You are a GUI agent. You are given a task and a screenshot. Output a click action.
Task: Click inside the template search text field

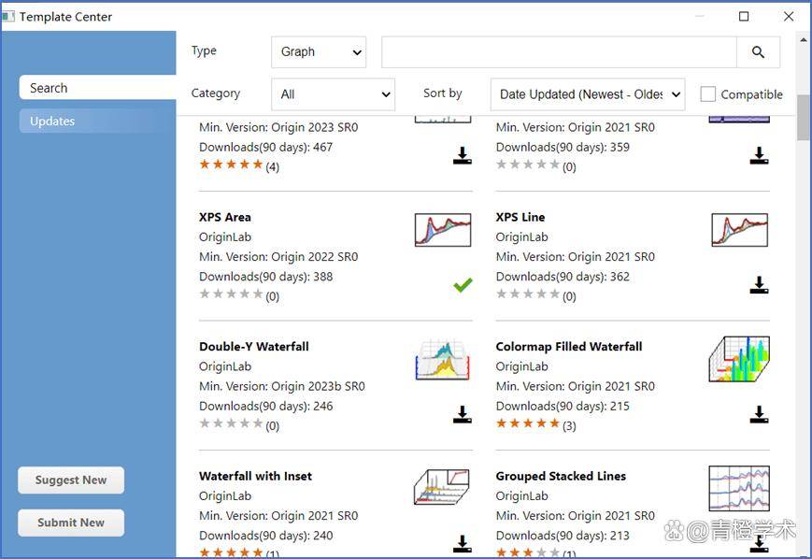pyautogui.click(x=558, y=52)
